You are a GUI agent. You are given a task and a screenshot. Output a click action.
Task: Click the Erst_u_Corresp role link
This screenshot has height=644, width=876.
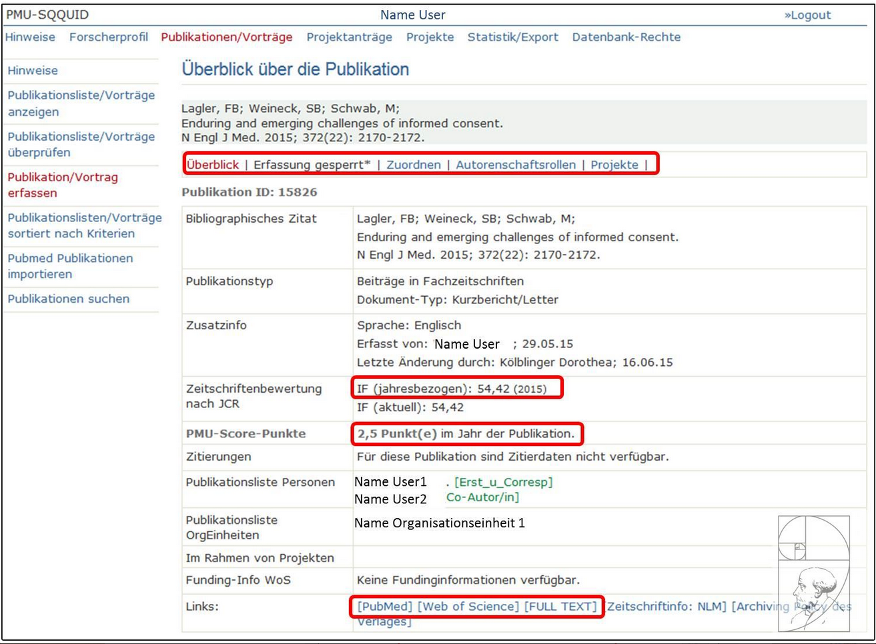click(x=504, y=482)
